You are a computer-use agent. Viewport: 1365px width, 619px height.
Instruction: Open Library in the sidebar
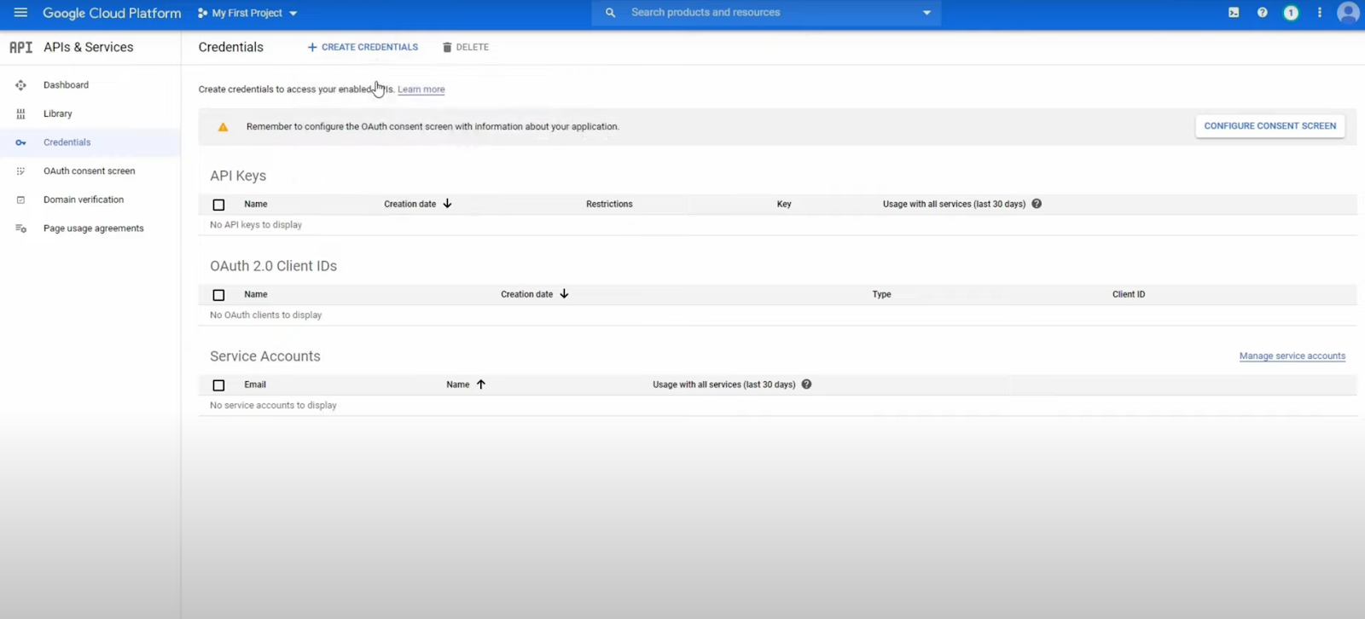(58, 113)
